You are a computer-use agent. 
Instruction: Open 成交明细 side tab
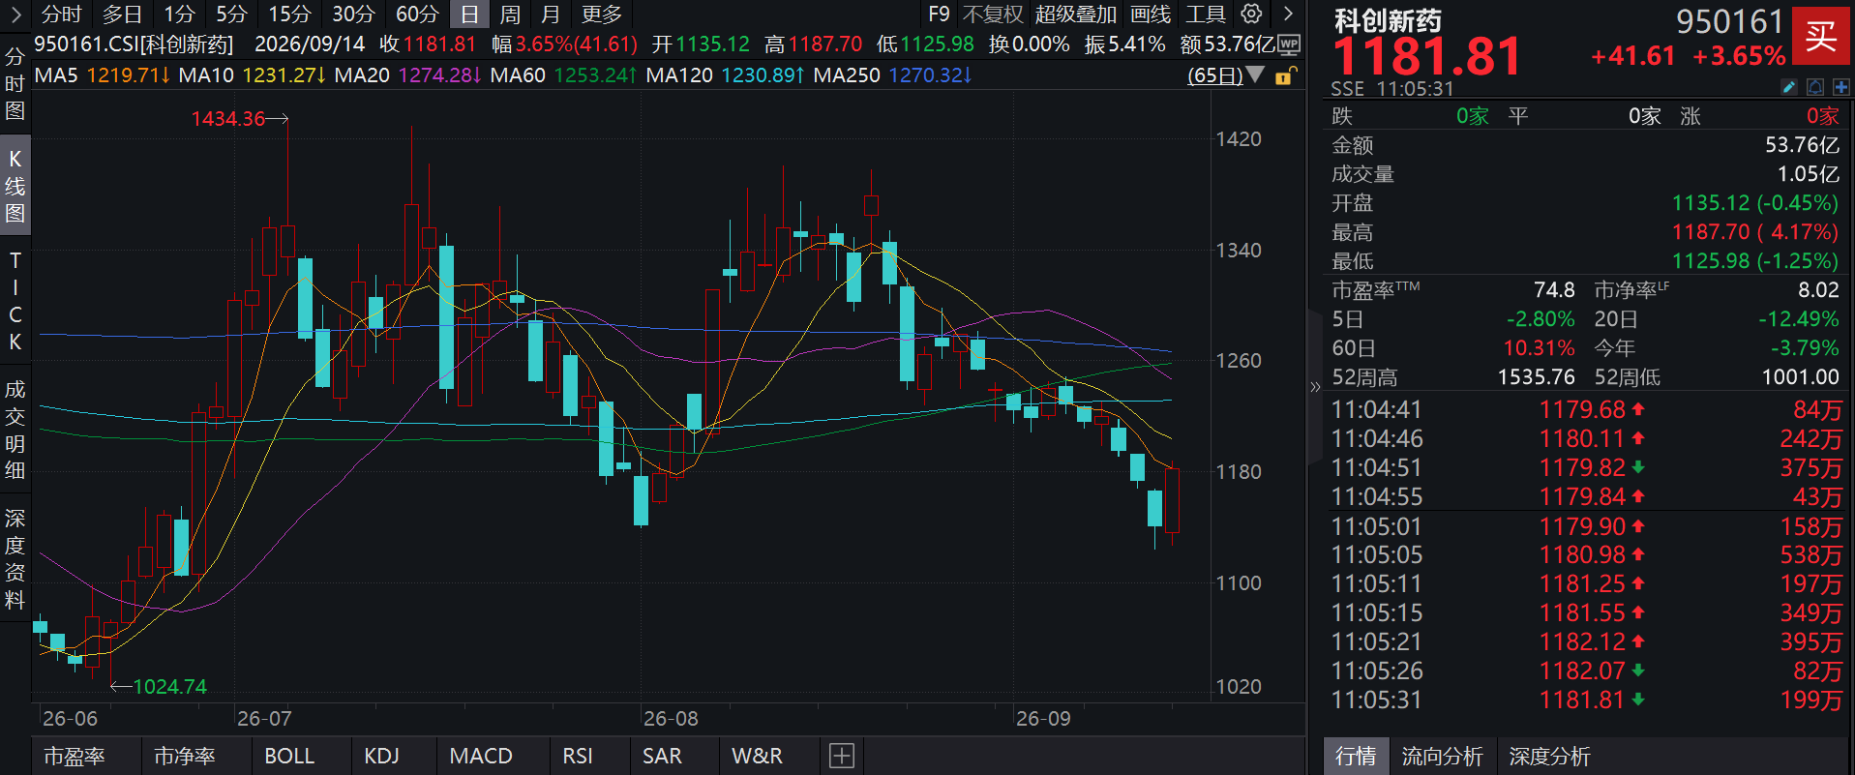tap(15, 430)
